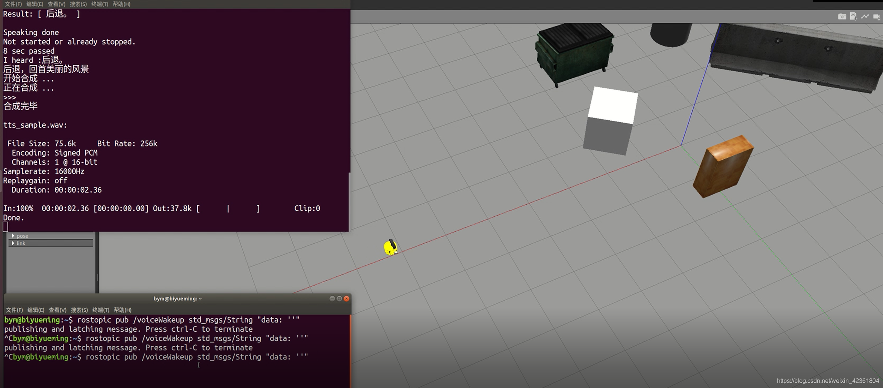Maximize the bym@biyueming terminal window
This screenshot has height=388, width=883.
(339, 299)
